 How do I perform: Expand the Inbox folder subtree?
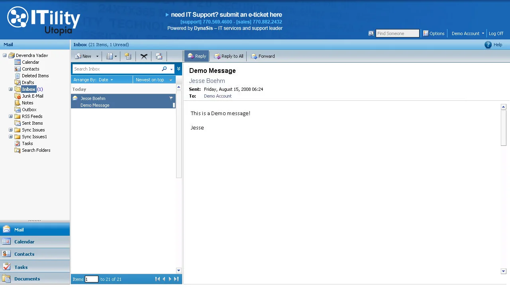coord(11,89)
